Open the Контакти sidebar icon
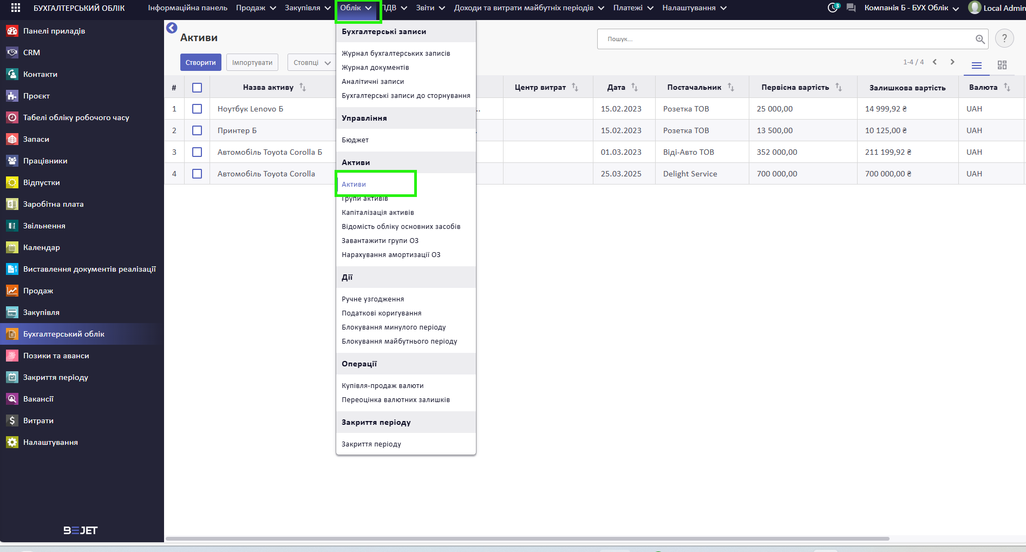The image size is (1026, 552). pos(12,74)
